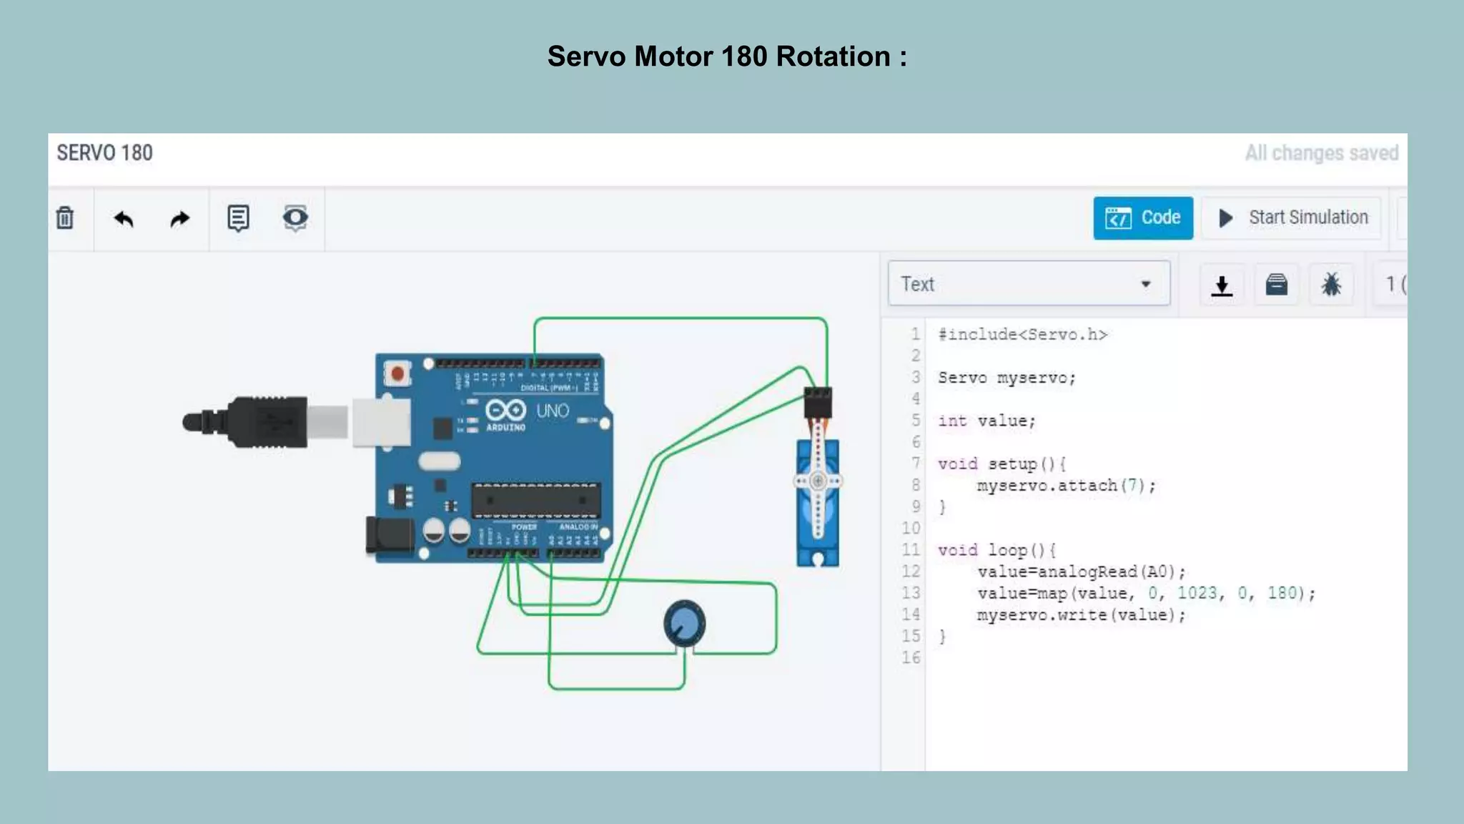Click code line 'myservo.attach(7);'
The image size is (1464, 824).
click(x=1066, y=486)
